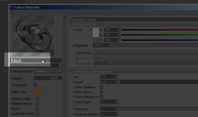Open the orange MtlID Color swatch
Image resolution: width=198 pixels, height=117 pixels.
coord(38,92)
